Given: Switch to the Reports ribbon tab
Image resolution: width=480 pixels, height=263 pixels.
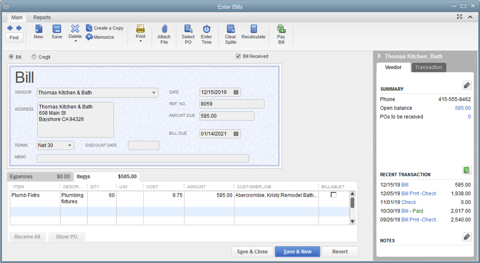Looking at the screenshot, I should (42, 17).
